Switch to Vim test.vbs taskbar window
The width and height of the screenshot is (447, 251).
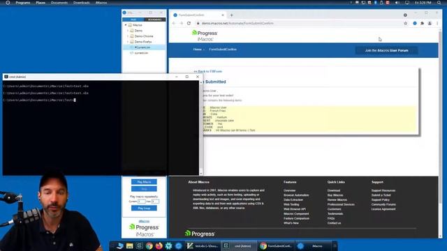203,246
